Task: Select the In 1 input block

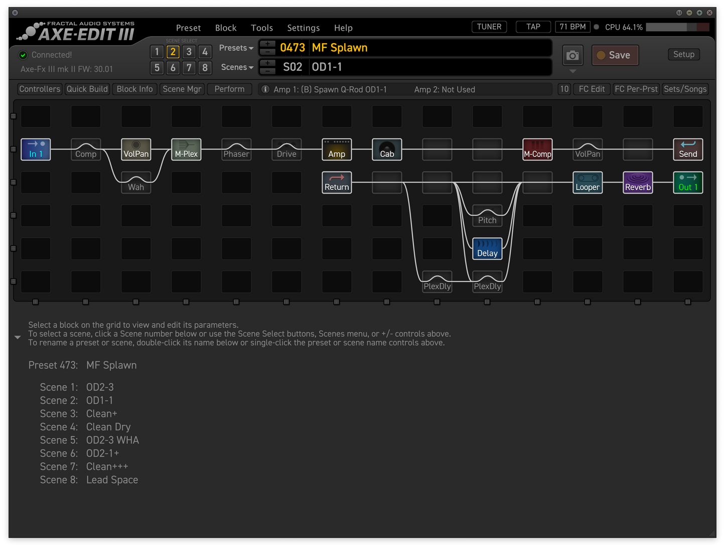Action: (35, 149)
